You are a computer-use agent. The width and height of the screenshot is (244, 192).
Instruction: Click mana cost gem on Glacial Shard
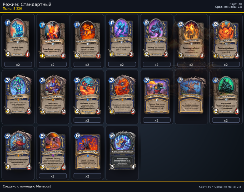(7, 23)
